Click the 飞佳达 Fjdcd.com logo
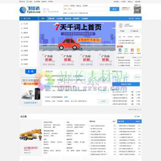 click(30, 10)
